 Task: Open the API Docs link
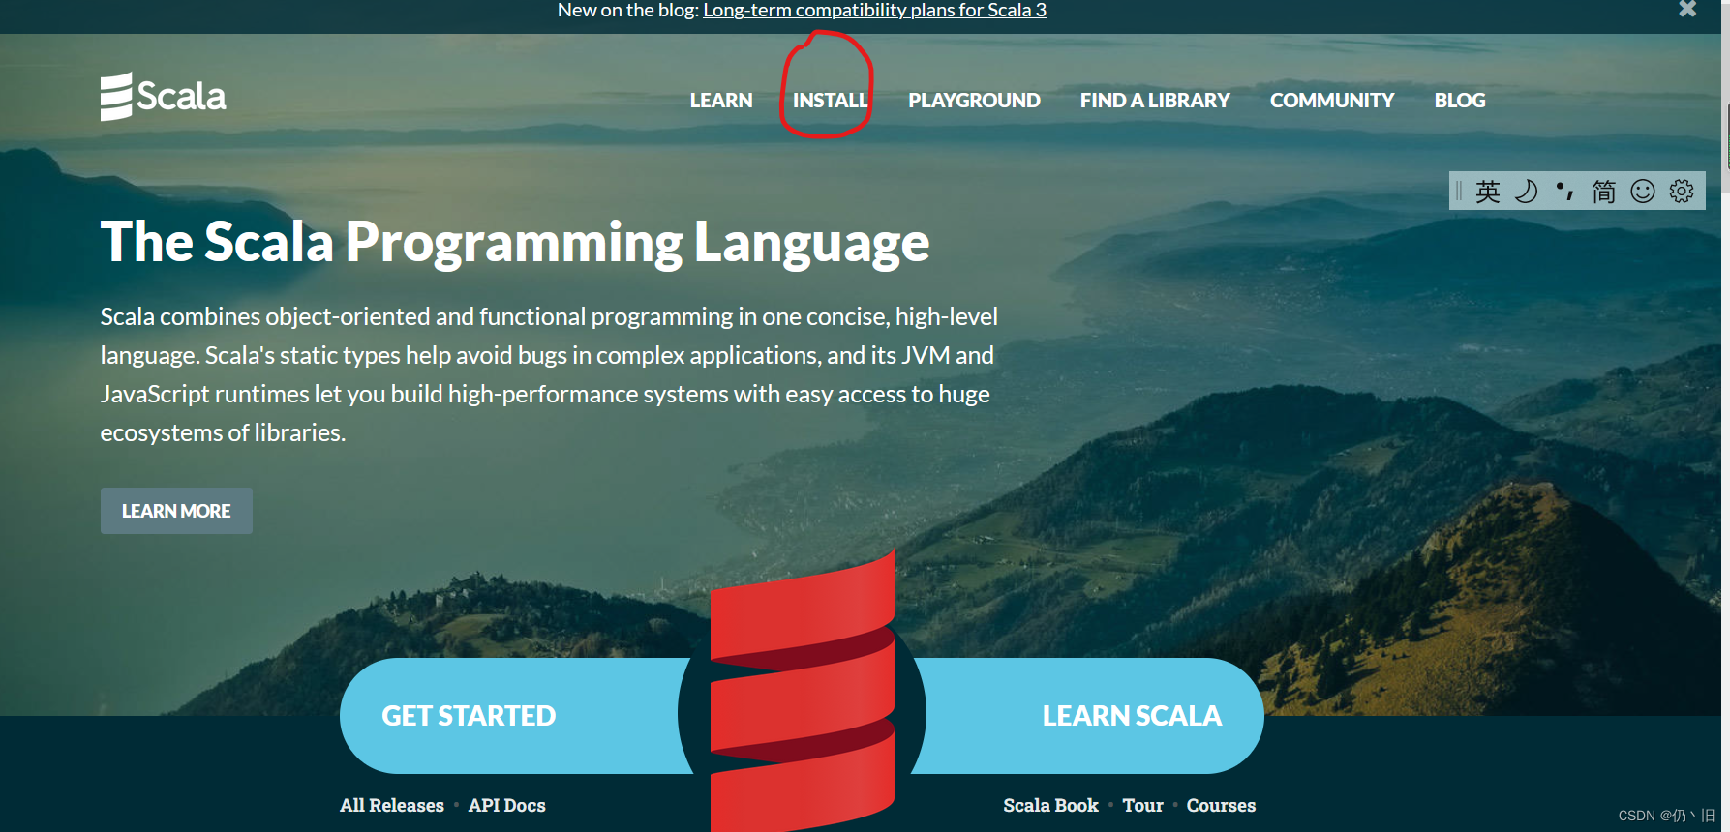(507, 805)
